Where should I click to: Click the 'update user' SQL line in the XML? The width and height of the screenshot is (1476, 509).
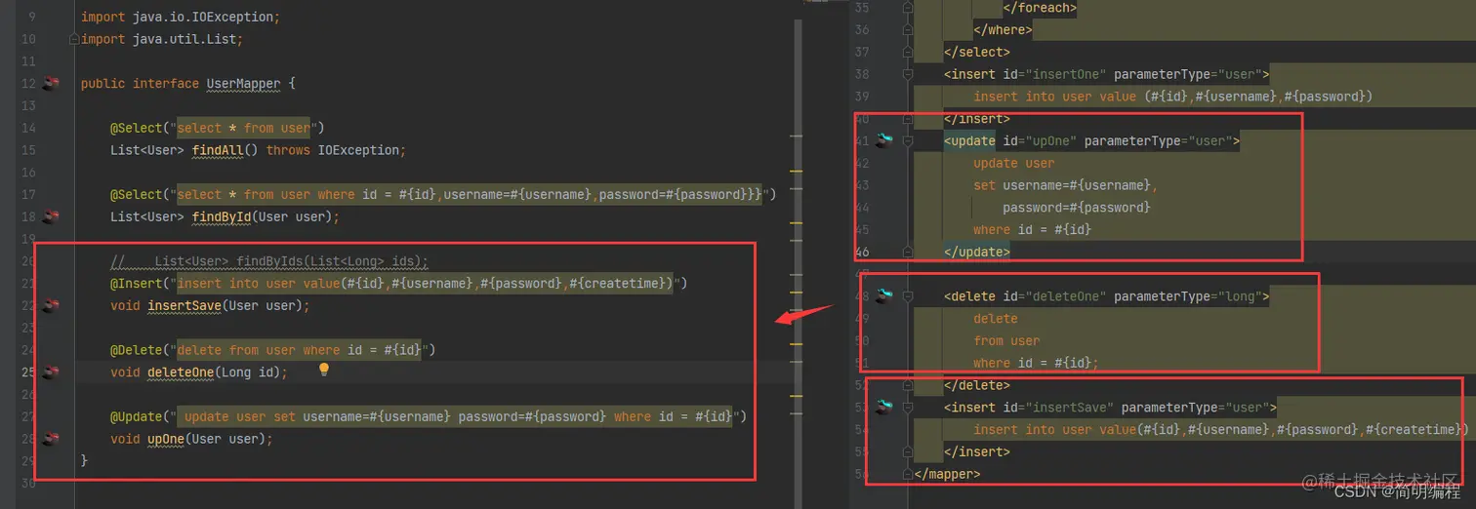(x=1013, y=163)
